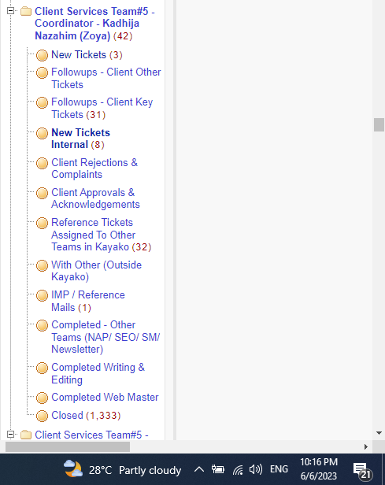
Task: Click the vertical scrollbar thumb
Action: [x=379, y=124]
